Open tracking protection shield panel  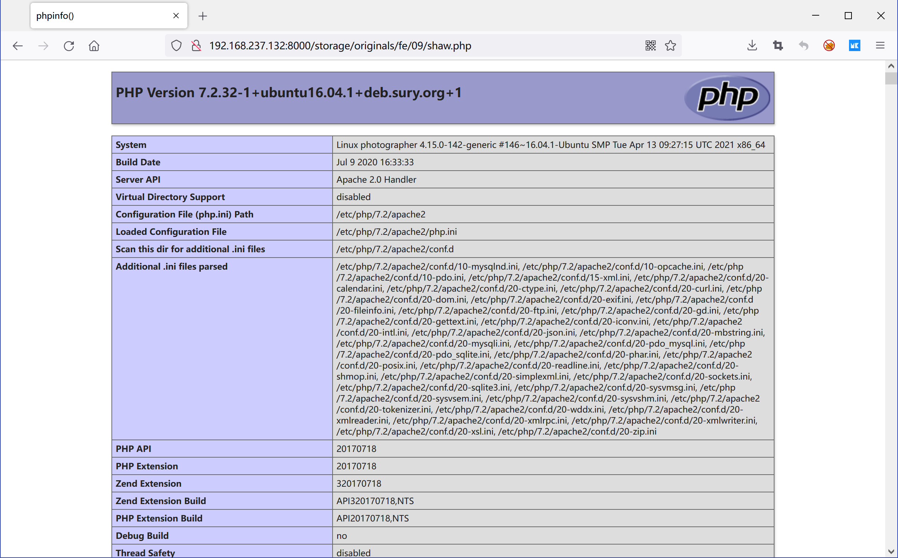[x=176, y=46]
